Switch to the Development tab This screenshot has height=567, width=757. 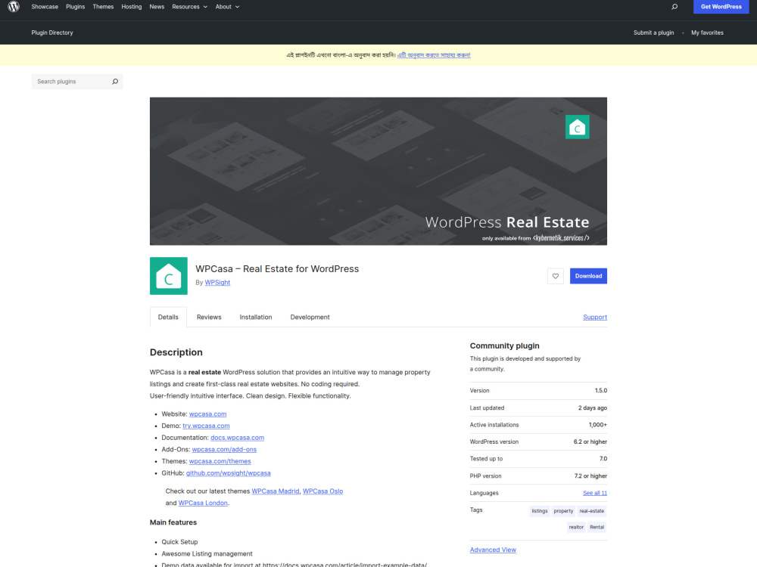tap(310, 318)
